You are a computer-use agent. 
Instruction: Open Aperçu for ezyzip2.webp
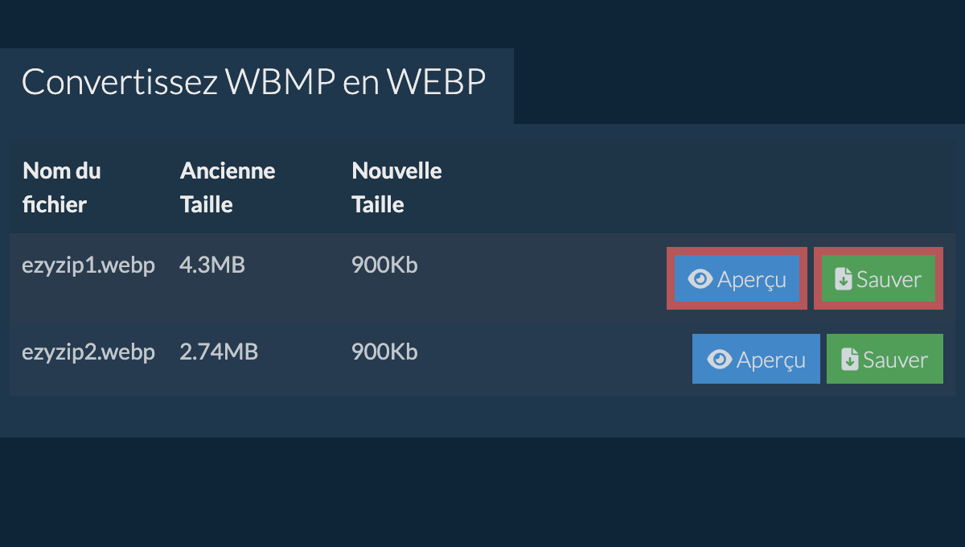tap(756, 359)
